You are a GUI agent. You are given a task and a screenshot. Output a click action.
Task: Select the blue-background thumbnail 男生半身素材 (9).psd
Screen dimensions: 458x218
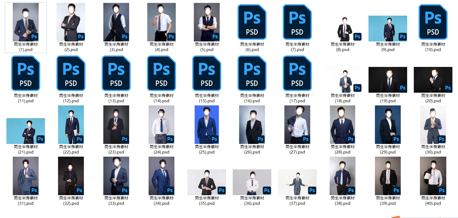point(388,28)
